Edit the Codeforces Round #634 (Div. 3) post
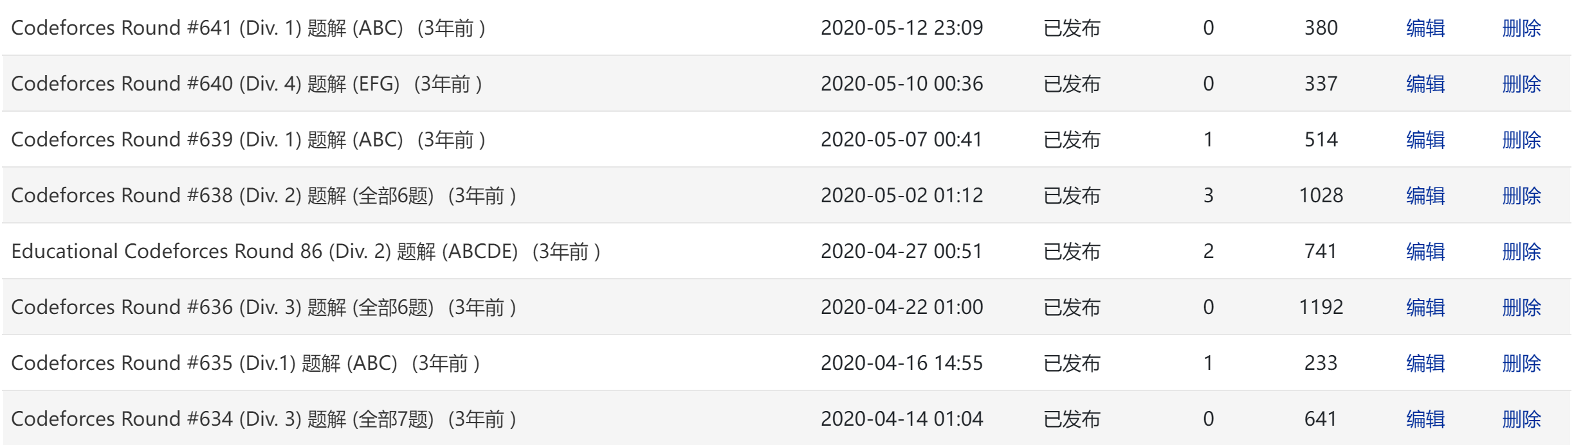Screen dimensions: 1574x445 click(1425, 419)
